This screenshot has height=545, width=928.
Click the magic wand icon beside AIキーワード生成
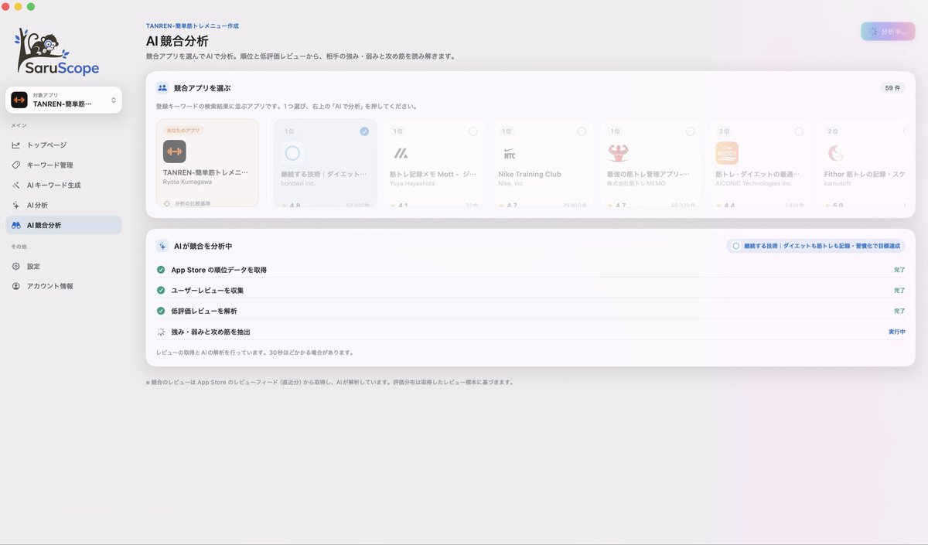pos(16,185)
